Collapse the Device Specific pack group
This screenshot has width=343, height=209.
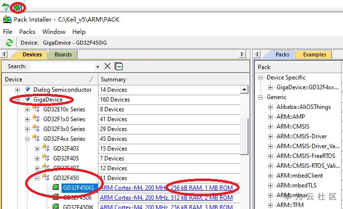(x=260, y=78)
